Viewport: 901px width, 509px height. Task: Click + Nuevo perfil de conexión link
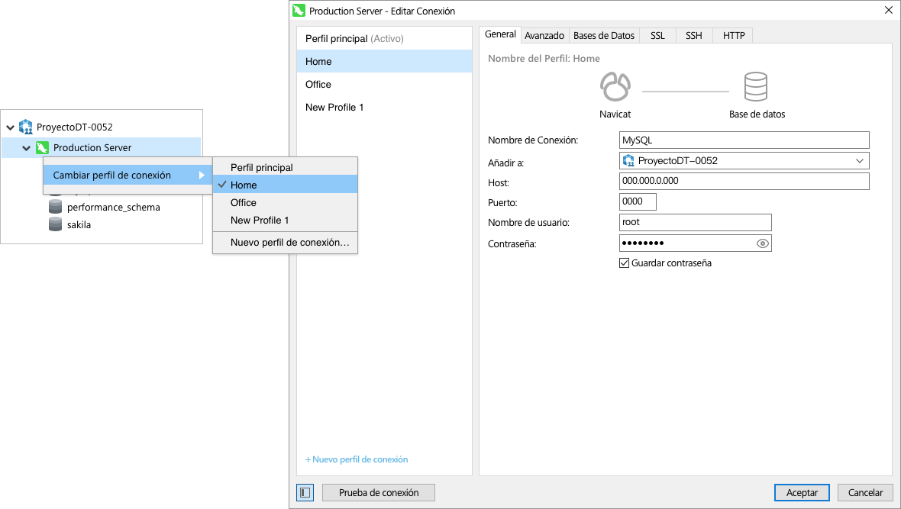[x=357, y=459]
